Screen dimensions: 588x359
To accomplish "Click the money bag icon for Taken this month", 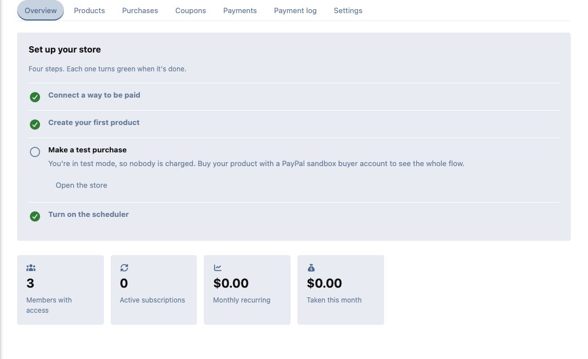I will click(x=311, y=268).
